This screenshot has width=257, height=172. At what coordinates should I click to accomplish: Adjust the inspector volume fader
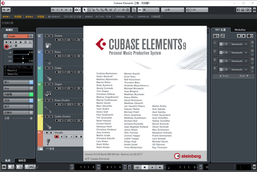coord(29,54)
